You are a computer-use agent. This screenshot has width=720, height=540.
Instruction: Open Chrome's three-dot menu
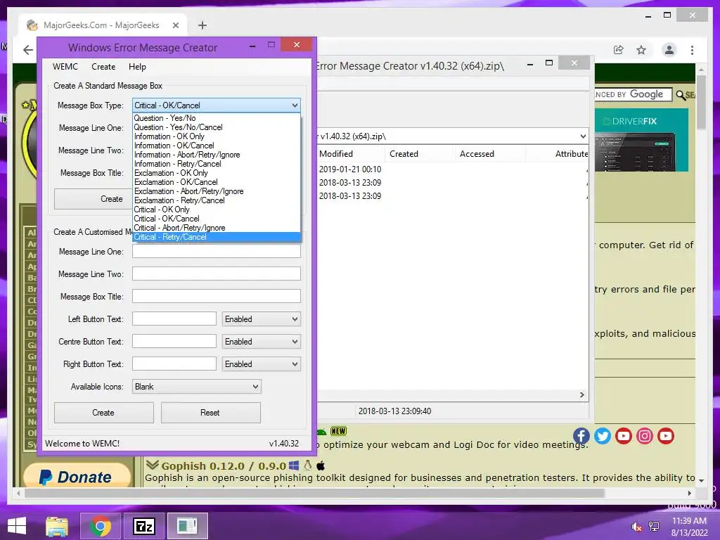(692, 50)
